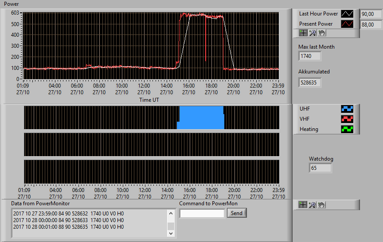The height and width of the screenshot is (242, 383).
Task: Click the UHF blue legend swatch
Action: 347,109
